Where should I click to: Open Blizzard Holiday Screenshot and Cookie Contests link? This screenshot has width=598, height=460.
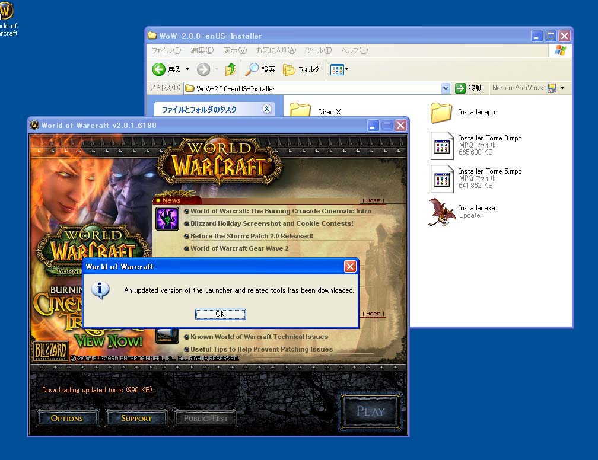(272, 223)
